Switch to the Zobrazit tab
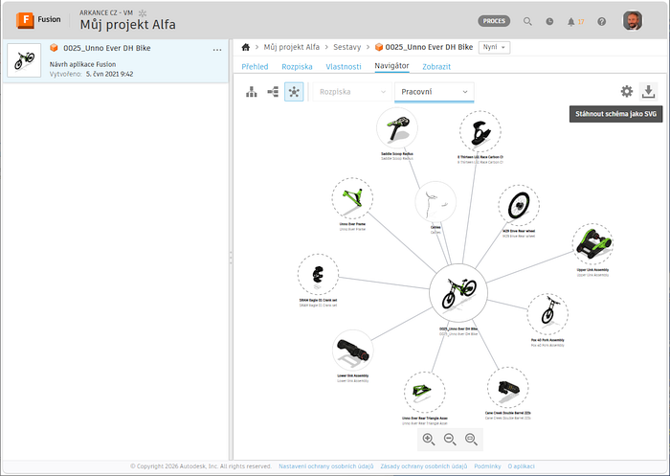Viewport: 670px width, 476px height. (436, 67)
